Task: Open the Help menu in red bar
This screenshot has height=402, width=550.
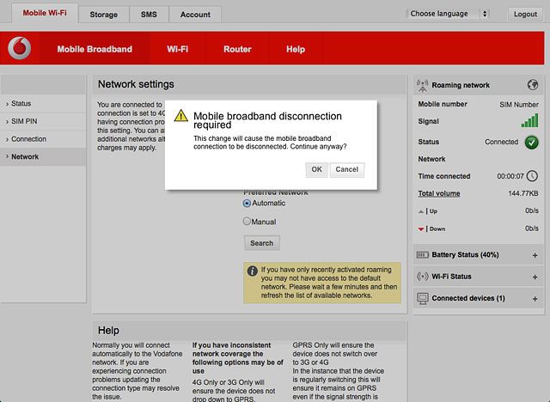Action: tap(296, 49)
